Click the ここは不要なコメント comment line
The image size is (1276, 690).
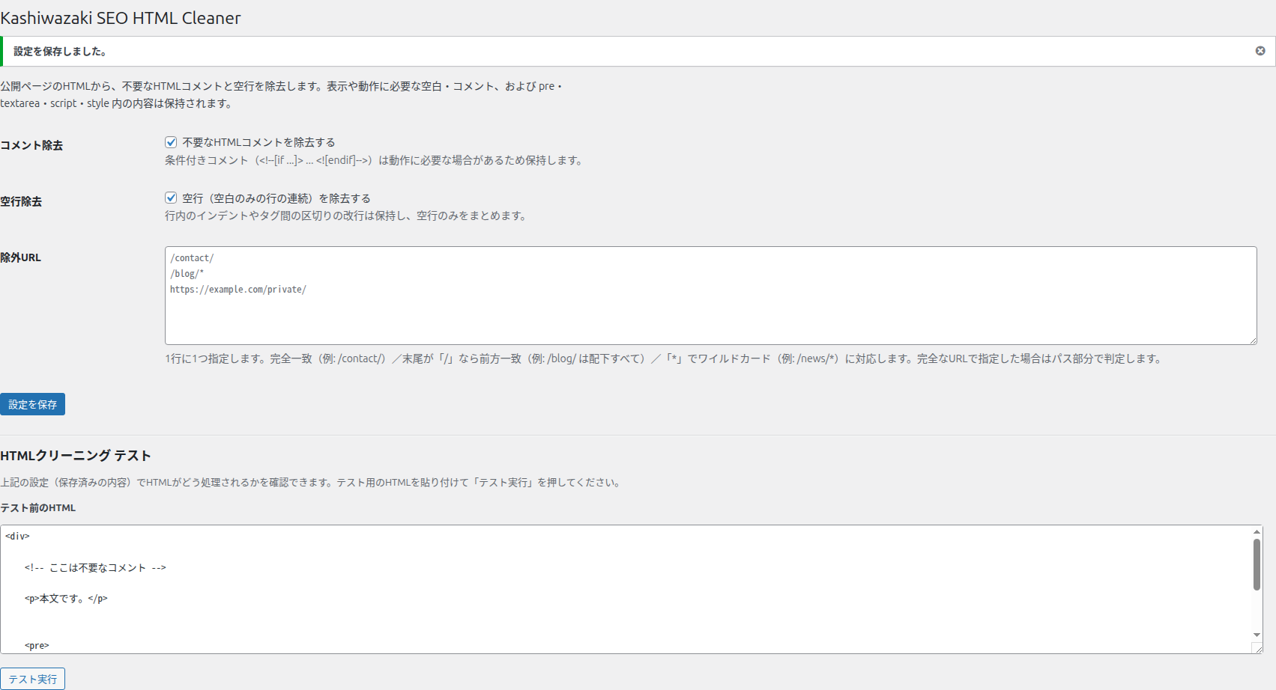(95, 568)
